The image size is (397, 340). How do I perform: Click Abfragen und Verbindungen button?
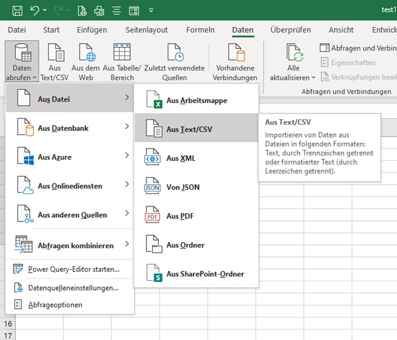(x=358, y=48)
